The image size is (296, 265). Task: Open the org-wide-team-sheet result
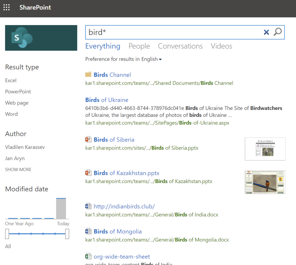pos(122,257)
